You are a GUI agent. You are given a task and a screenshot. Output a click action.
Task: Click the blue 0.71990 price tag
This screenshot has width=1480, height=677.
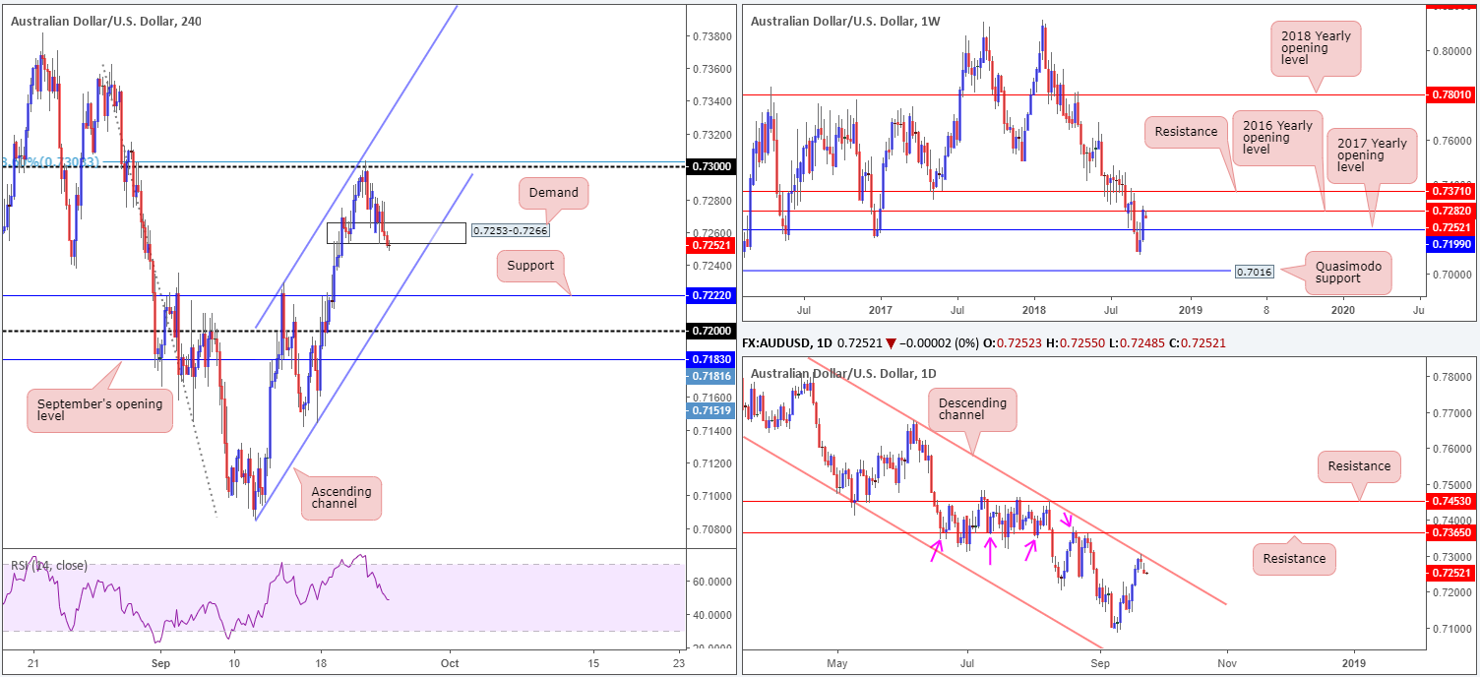coord(1451,242)
